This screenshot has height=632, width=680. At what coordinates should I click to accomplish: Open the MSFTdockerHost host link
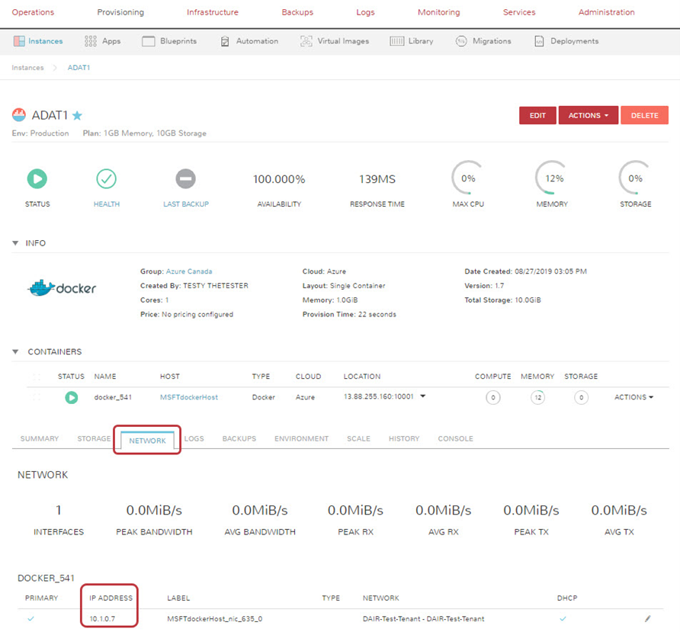(x=188, y=397)
